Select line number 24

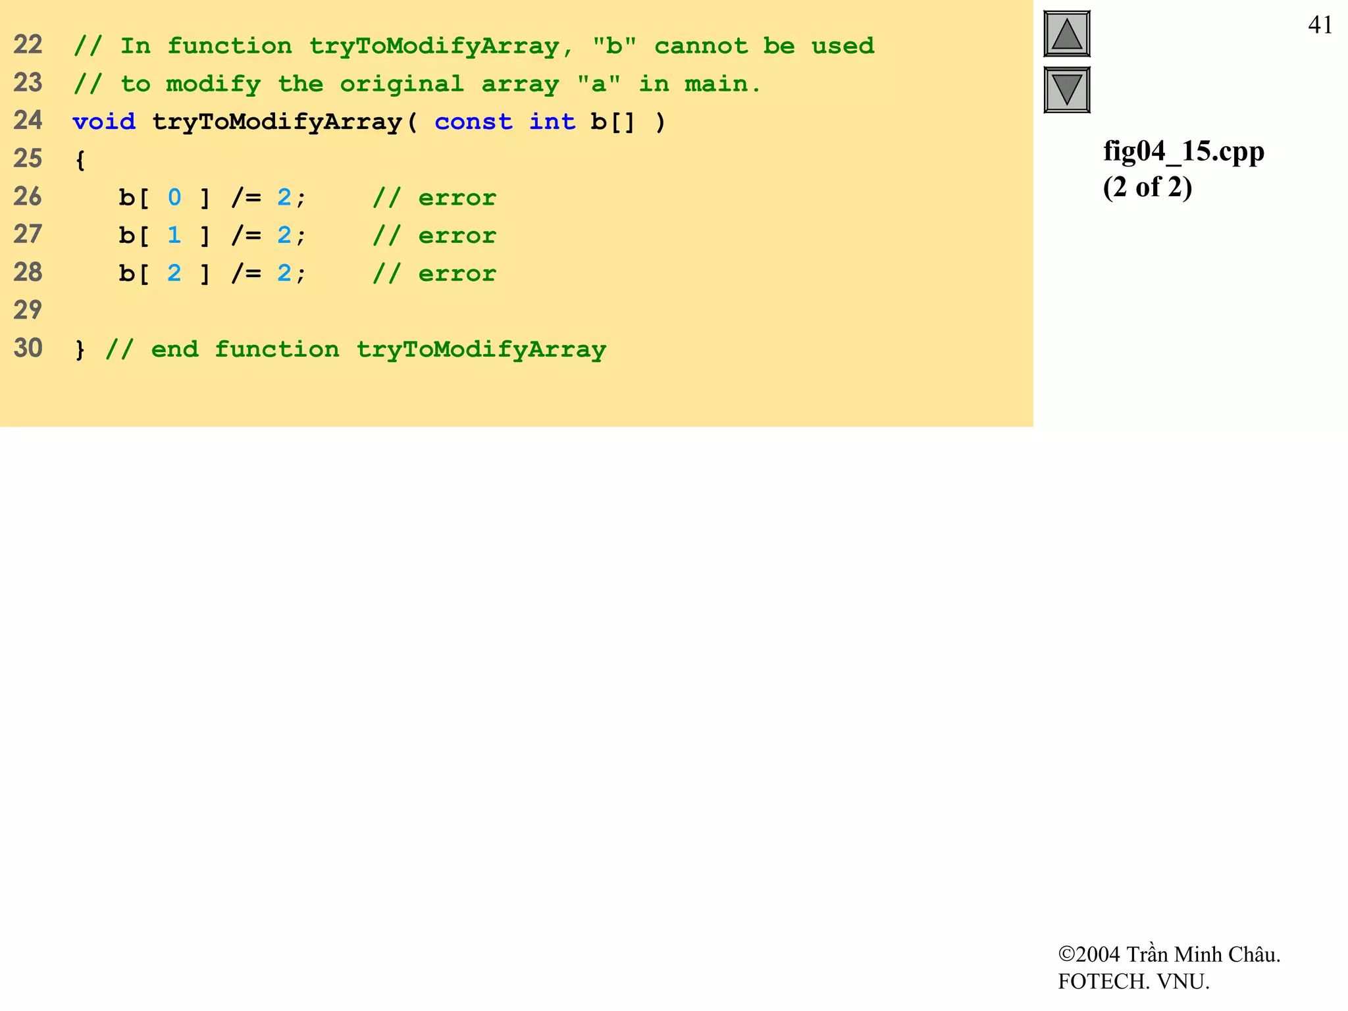point(28,120)
